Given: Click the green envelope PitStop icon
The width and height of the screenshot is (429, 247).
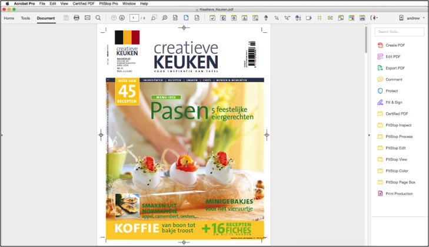Looking at the screenshot, I should [x=330, y=18].
